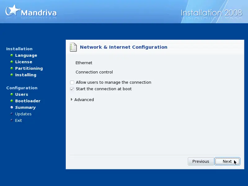Screen dimensions: 248x186
Task: Enable Allow users to manage the connection
Action: point(72,82)
